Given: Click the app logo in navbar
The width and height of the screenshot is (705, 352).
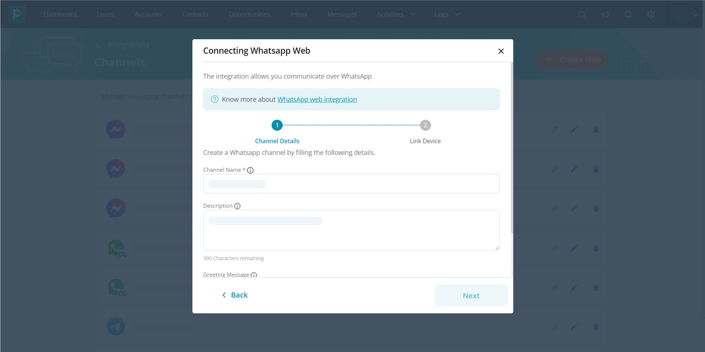Looking at the screenshot, I should coord(17,14).
